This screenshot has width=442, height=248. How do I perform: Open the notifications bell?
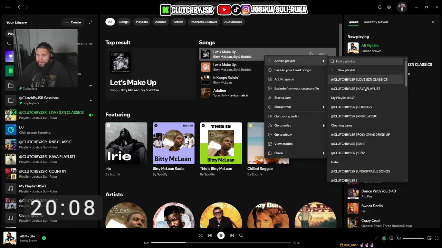380,7
